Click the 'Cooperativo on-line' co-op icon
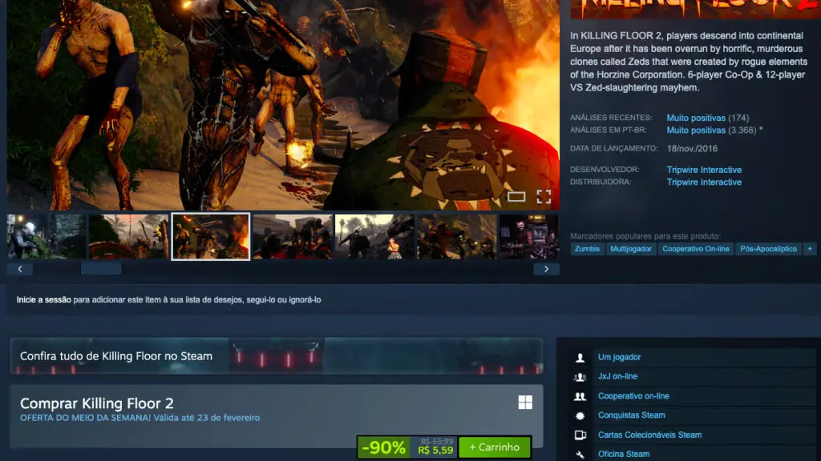Viewport: 821px width, 461px height. pyautogui.click(x=579, y=395)
